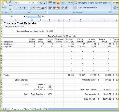Image resolution: width=119 pixels, height=112 pixels.
Task: Click Fusionner et centrer button
Action: tap(86, 8)
